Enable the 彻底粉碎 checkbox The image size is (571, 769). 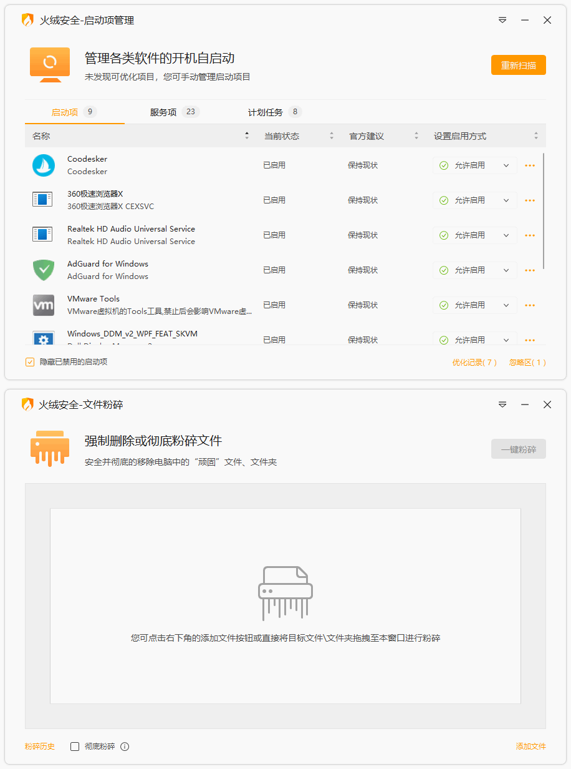point(75,747)
